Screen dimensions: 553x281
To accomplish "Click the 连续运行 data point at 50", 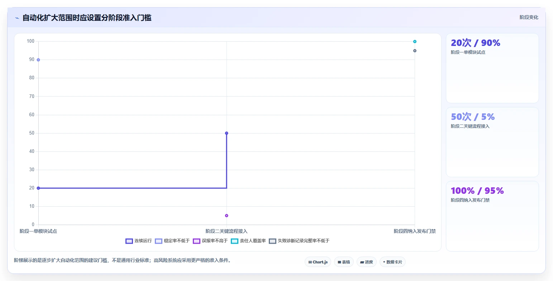I will [227, 133].
